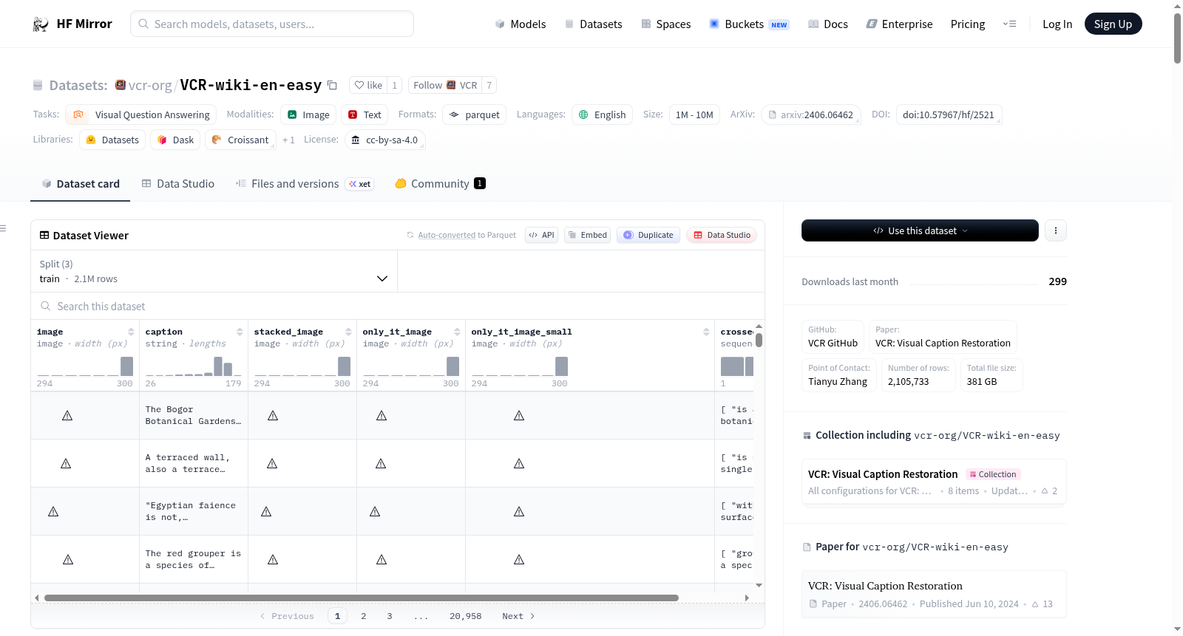
Task: Open Docs in the top navigation
Action: coord(828,24)
